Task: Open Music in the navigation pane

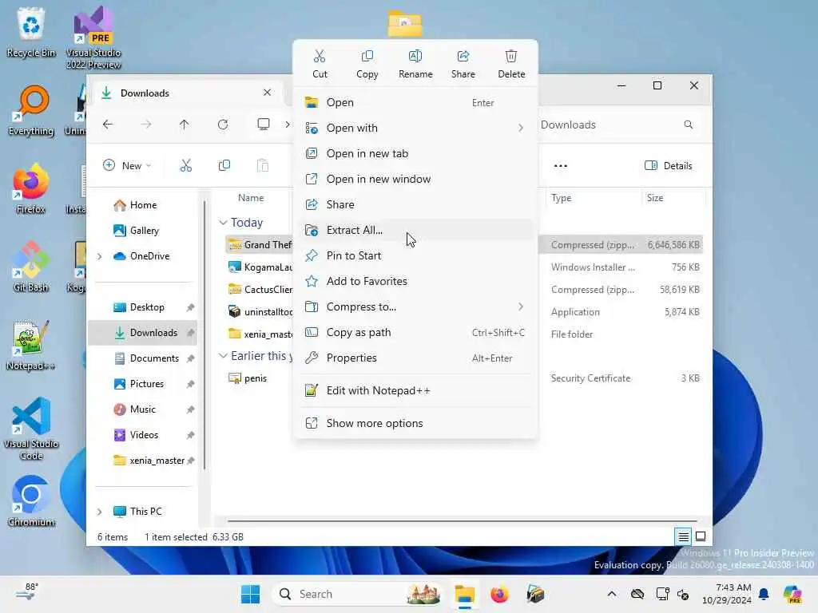Action: (x=143, y=409)
